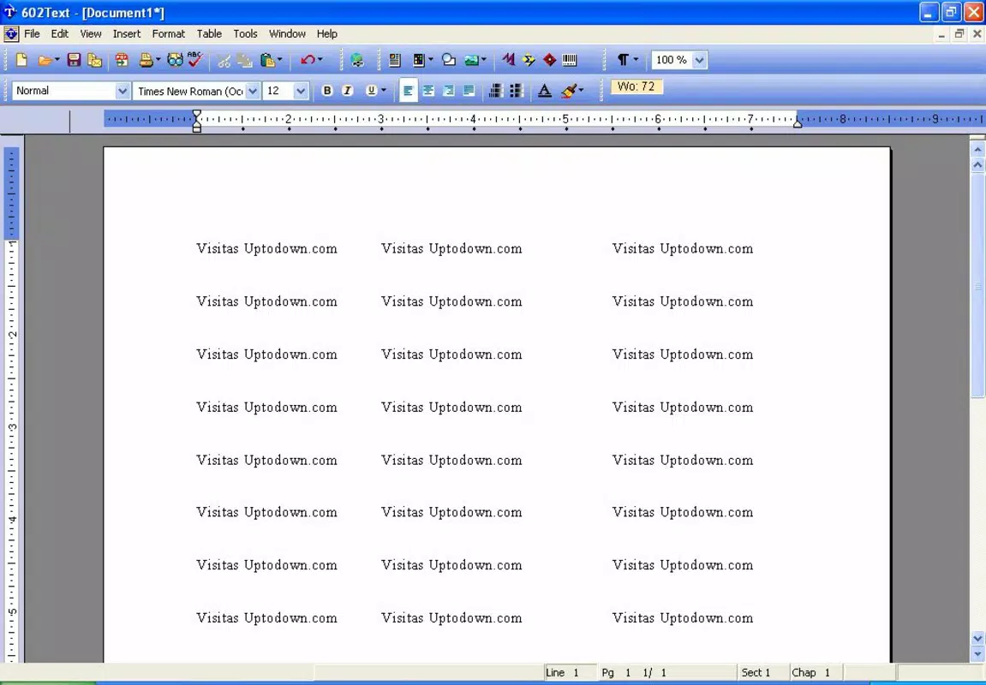Viewport: 986px width, 685px height.
Task: Open the paste options dropdown arrow
Action: (280, 60)
